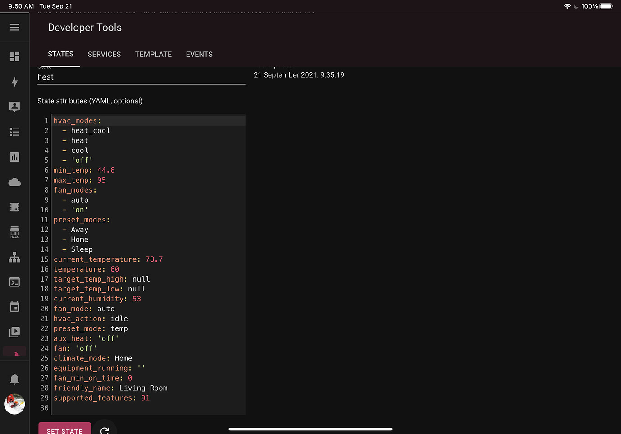Open the cloud icon in sidebar

coord(14,182)
